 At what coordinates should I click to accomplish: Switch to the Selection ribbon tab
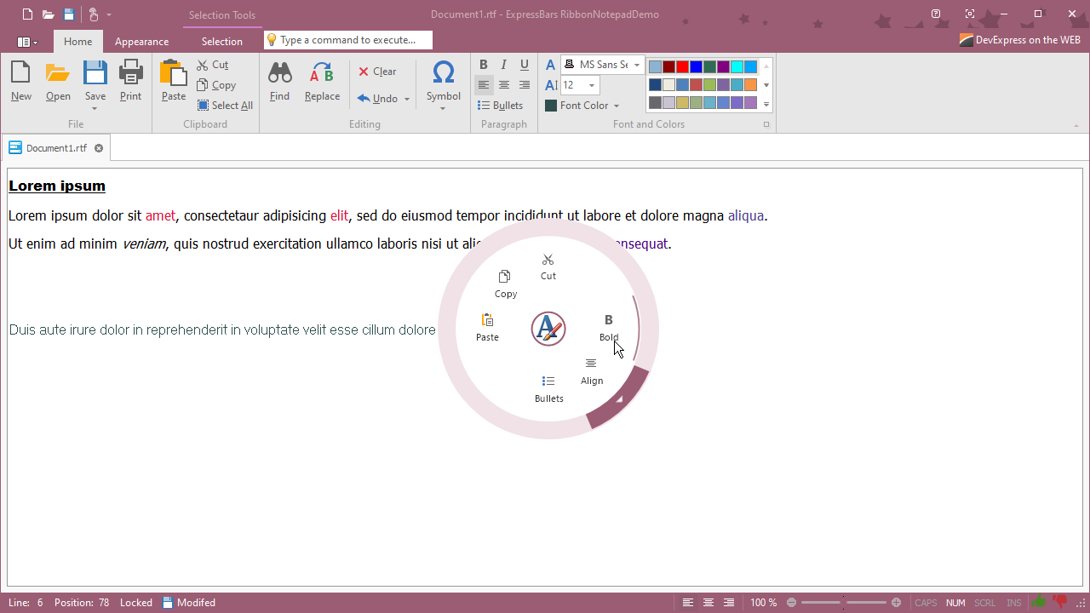pyautogui.click(x=222, y=41)
